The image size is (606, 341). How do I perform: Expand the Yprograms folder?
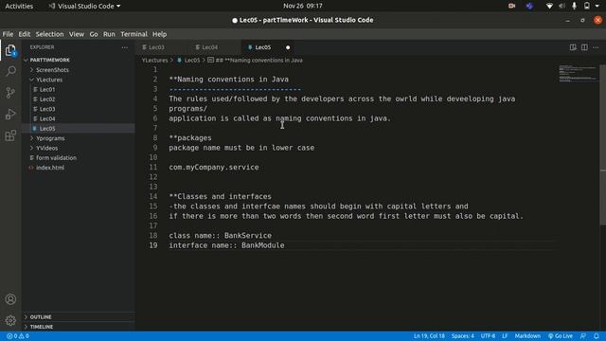[50, 138]
